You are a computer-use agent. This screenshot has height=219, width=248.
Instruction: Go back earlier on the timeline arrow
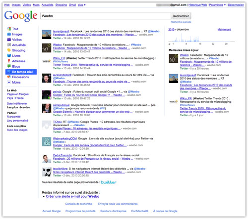169,44
